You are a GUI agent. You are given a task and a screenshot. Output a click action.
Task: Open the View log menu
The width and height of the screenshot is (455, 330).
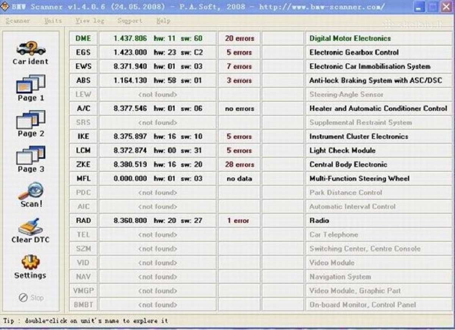point(89,21)
